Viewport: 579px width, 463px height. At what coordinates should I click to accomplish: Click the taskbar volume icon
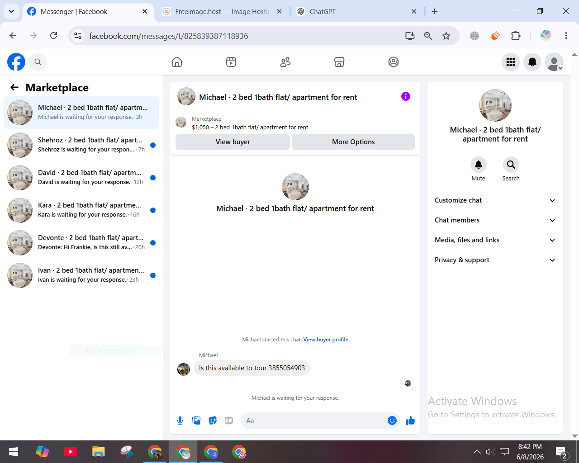pyautogui.click(x=490, y=452)
